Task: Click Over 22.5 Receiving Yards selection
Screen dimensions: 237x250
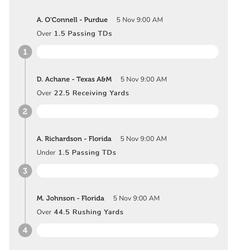Action: click(x=83, y=93)
